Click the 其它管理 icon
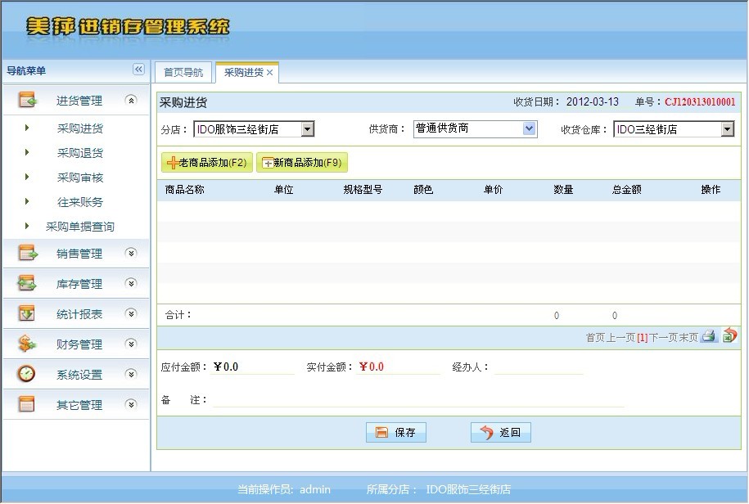This screenshot has height=504, width=749. [x=27, y=404]
